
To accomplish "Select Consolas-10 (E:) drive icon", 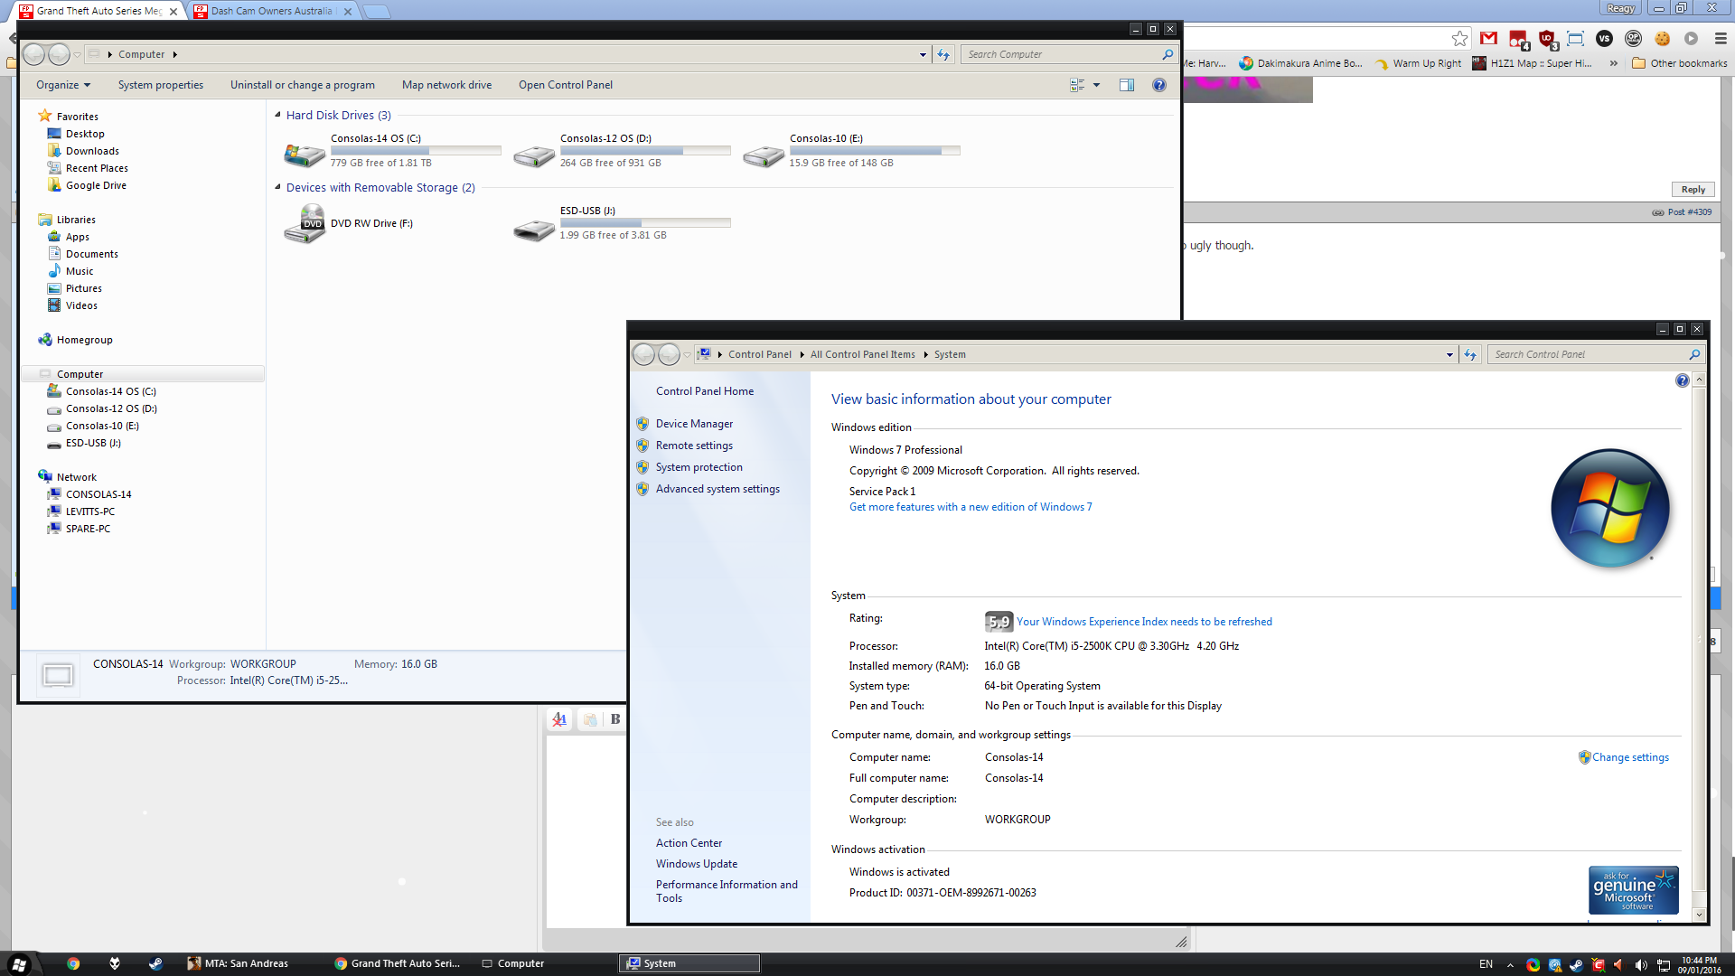I will coord(764,155).
